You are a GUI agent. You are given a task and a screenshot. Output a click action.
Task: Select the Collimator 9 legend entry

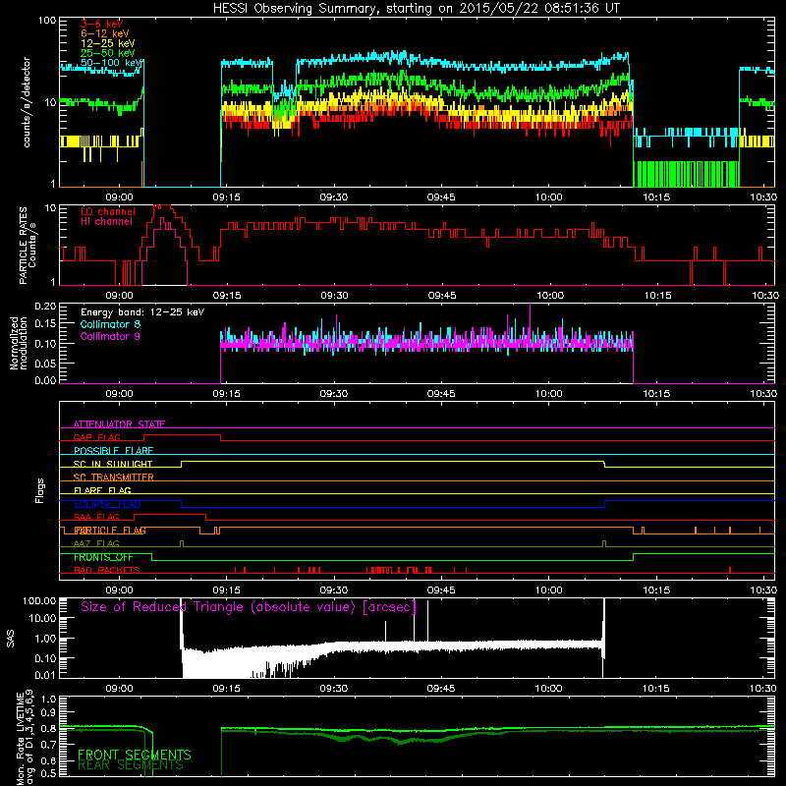110,336
